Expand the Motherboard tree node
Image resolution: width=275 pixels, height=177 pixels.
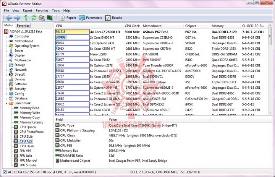[6, 41]
